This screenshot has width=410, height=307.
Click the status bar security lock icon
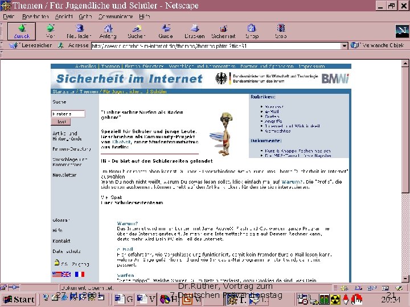pyautogui.click(x=3, y=288)
